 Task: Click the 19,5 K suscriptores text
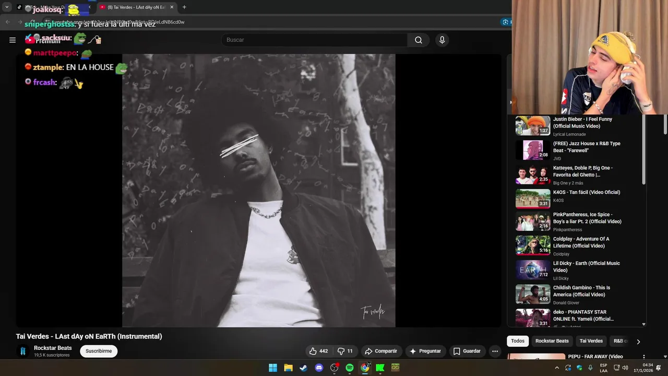(52, 355)
